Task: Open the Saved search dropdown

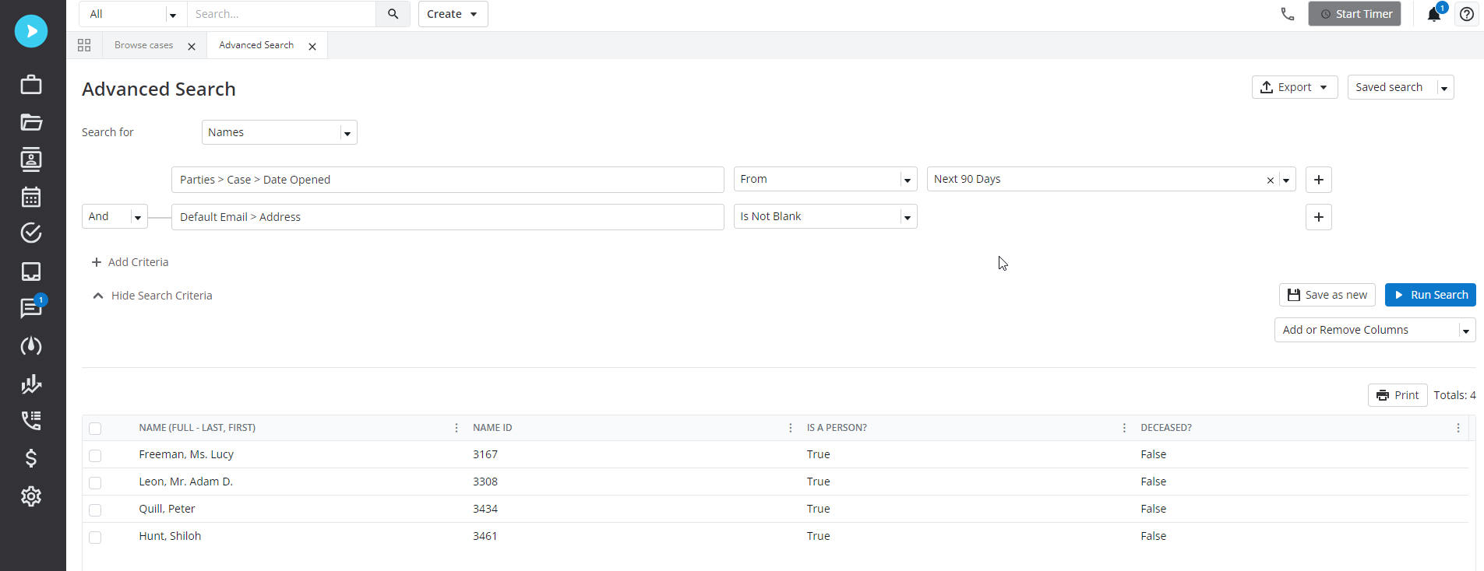Action: (x=1401, y=87)
